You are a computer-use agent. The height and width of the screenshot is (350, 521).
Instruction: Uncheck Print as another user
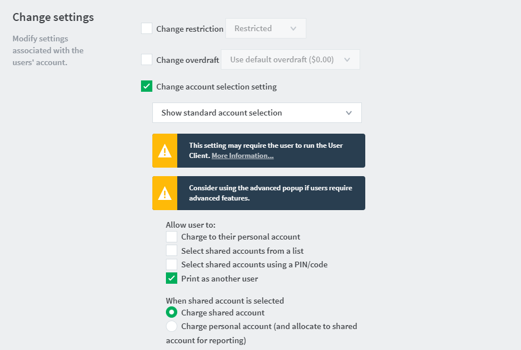pos(172,278)
